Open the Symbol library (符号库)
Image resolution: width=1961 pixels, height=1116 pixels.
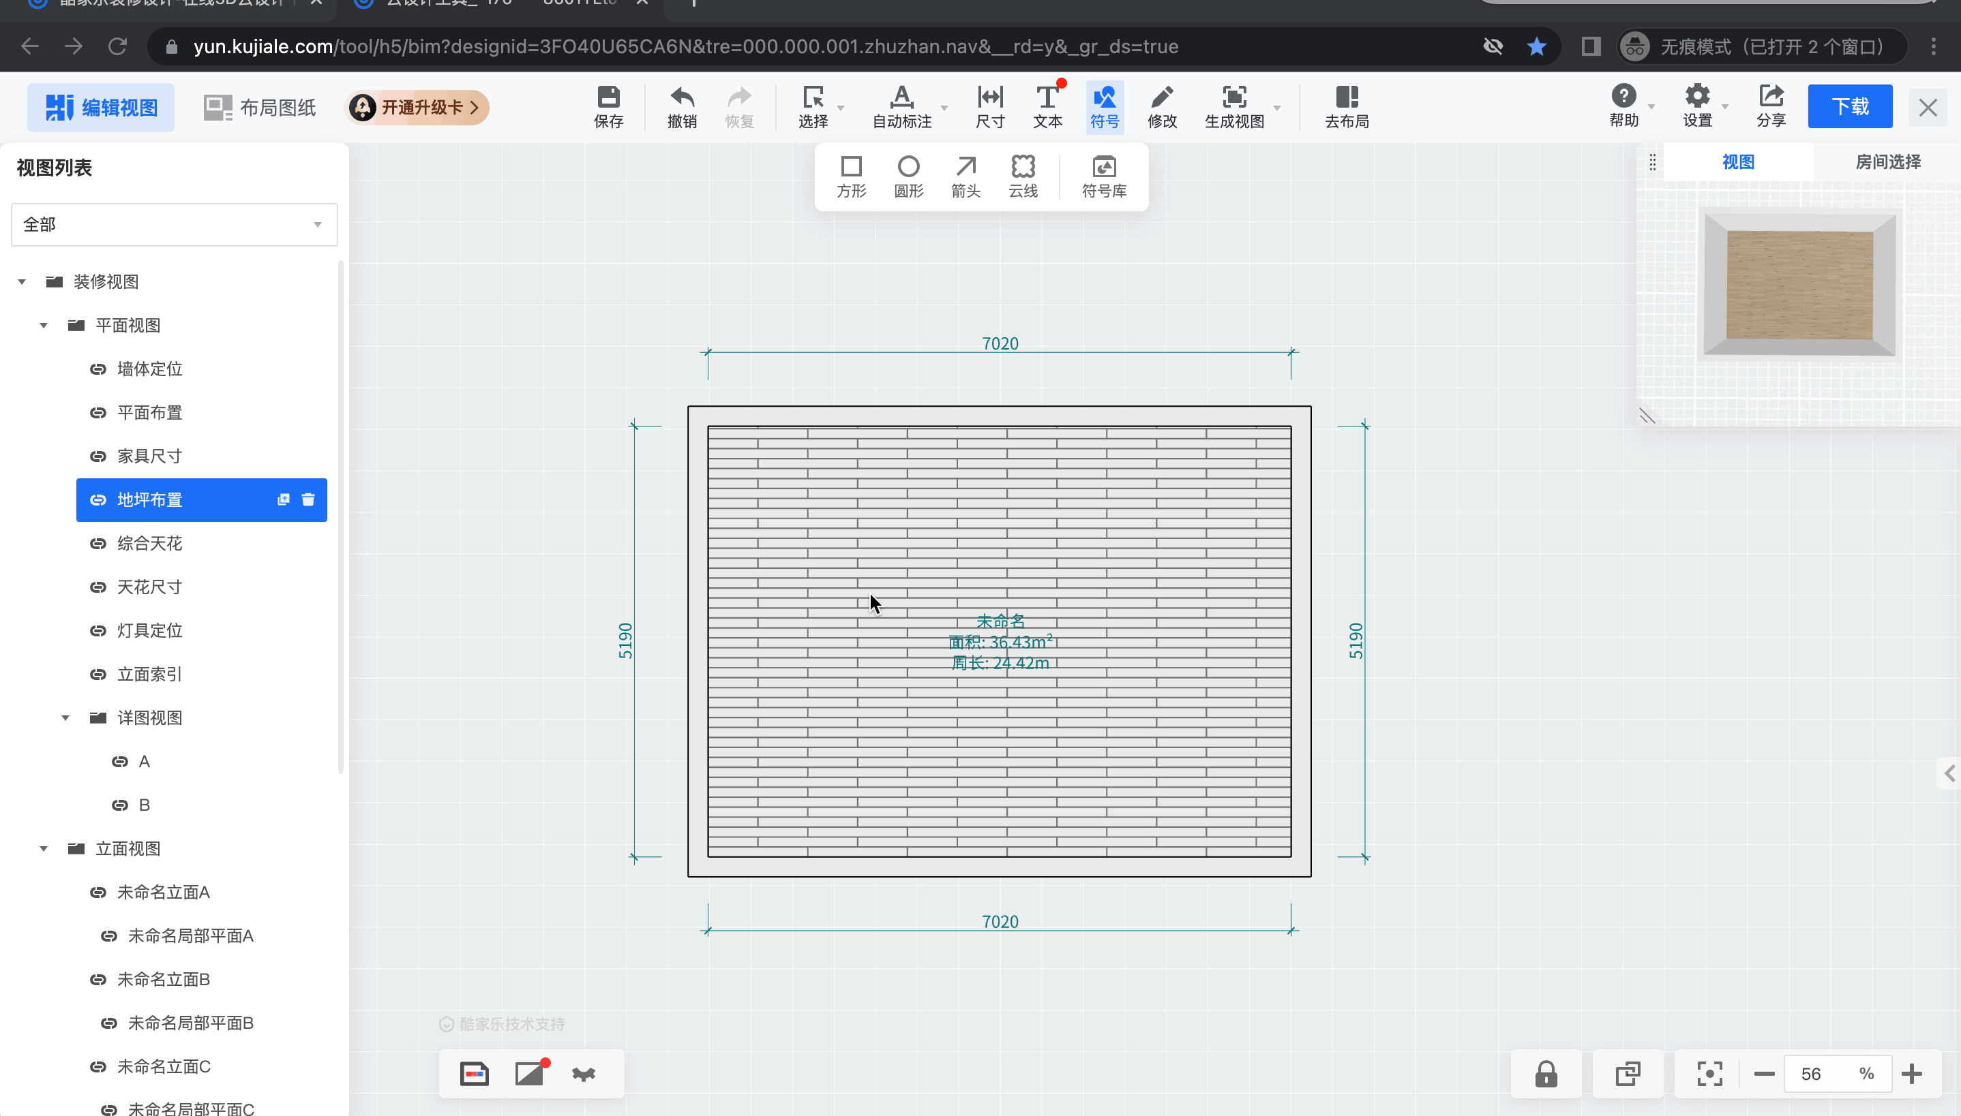[x=1104, y=176]
